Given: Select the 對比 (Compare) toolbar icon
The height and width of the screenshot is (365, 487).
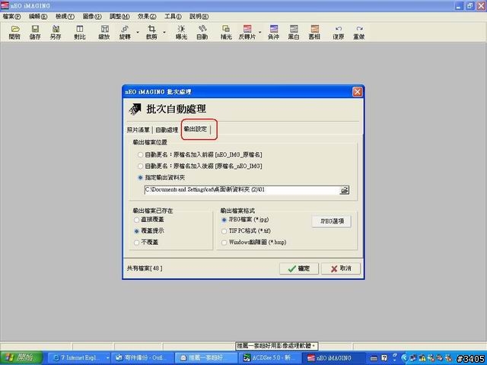Looking at the screenshot, I should click(x=80, y=32).
